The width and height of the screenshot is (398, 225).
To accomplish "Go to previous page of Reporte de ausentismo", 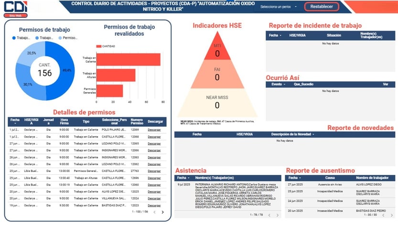I will click(x=383, y=215).
